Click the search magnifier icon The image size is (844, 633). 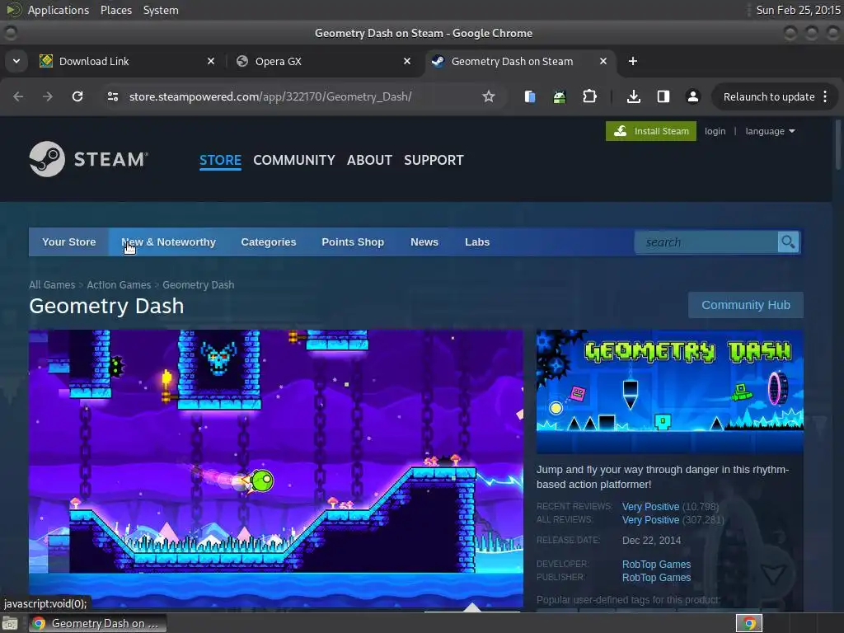click(788, 242)
